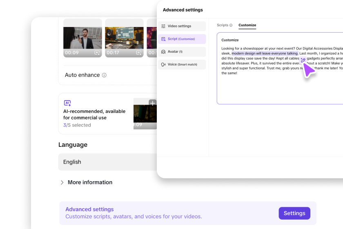This screenshot has width=343, height=229.
Task: Select the 00:17 studio mixer video thumbnail
Action: [124, 38]
